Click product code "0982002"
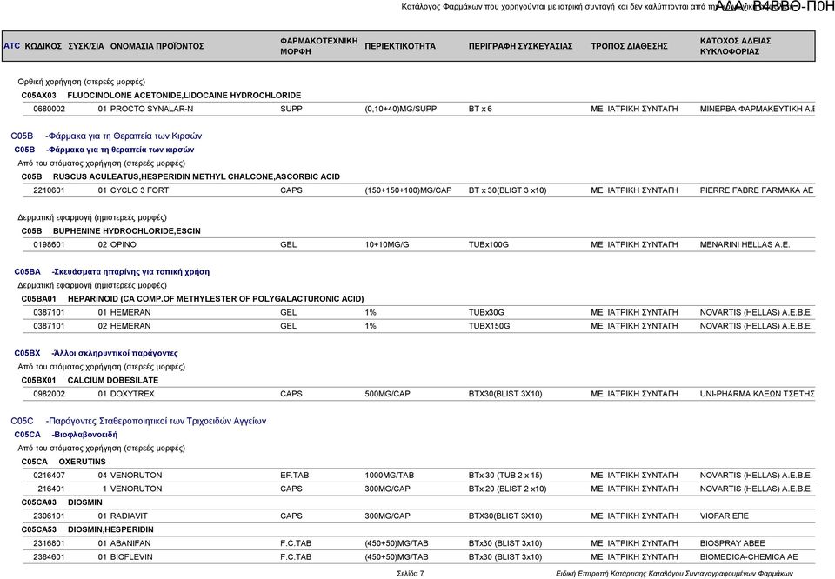The width and height of the screenshot is (835, 579). (49, 394)
